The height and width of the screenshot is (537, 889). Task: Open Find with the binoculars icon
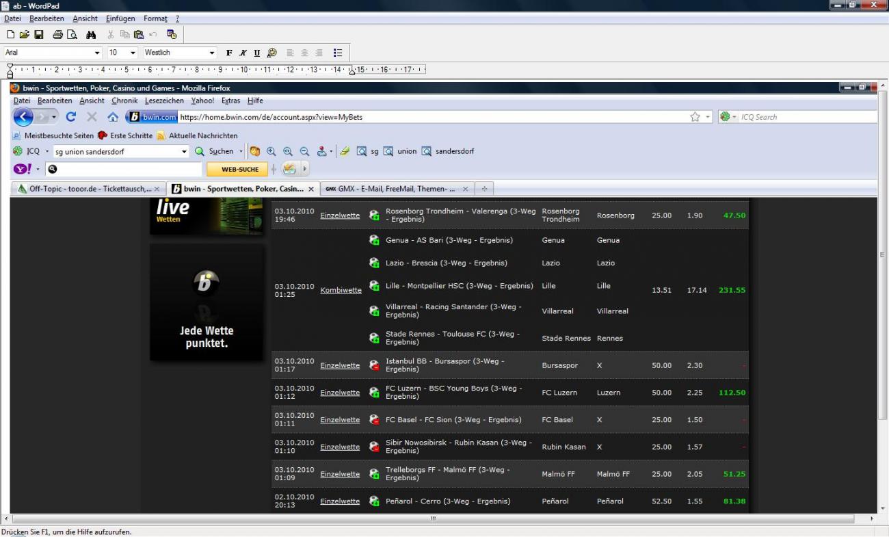pos(91,34)
